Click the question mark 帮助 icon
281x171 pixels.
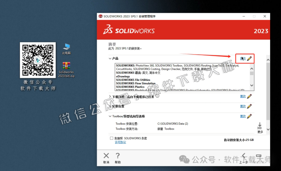pyautogui.click(x=118, y=156)
